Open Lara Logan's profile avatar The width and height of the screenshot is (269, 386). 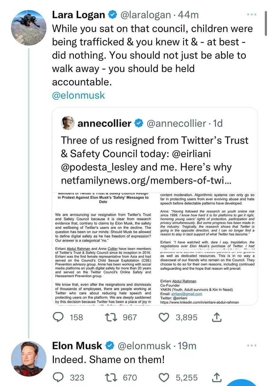pyautogui.click(x=29, y=27)
